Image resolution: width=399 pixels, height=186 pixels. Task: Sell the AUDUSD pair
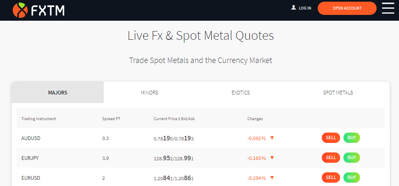click(x=331, y=138)
